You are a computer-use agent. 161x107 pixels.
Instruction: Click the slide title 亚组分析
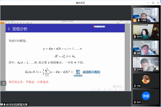(x=20, y=29)
